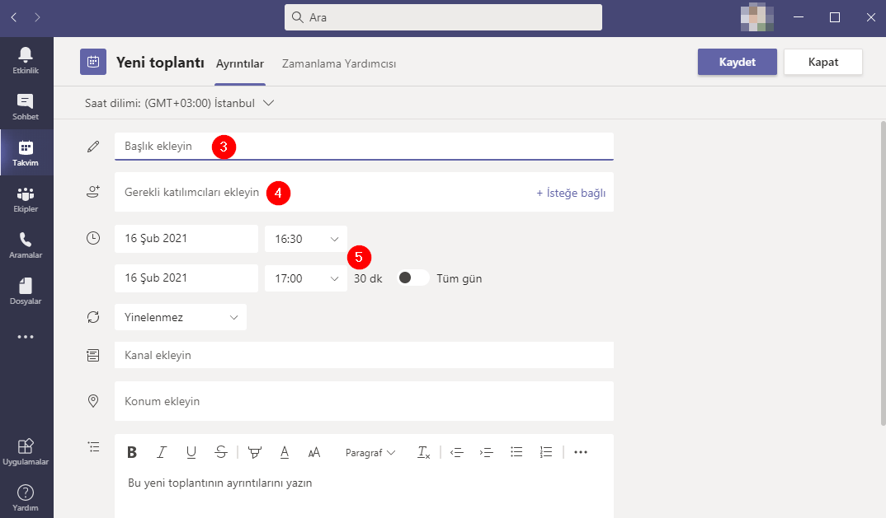Click the İsteğe bağlı optional attendees link

pos(571,193)
